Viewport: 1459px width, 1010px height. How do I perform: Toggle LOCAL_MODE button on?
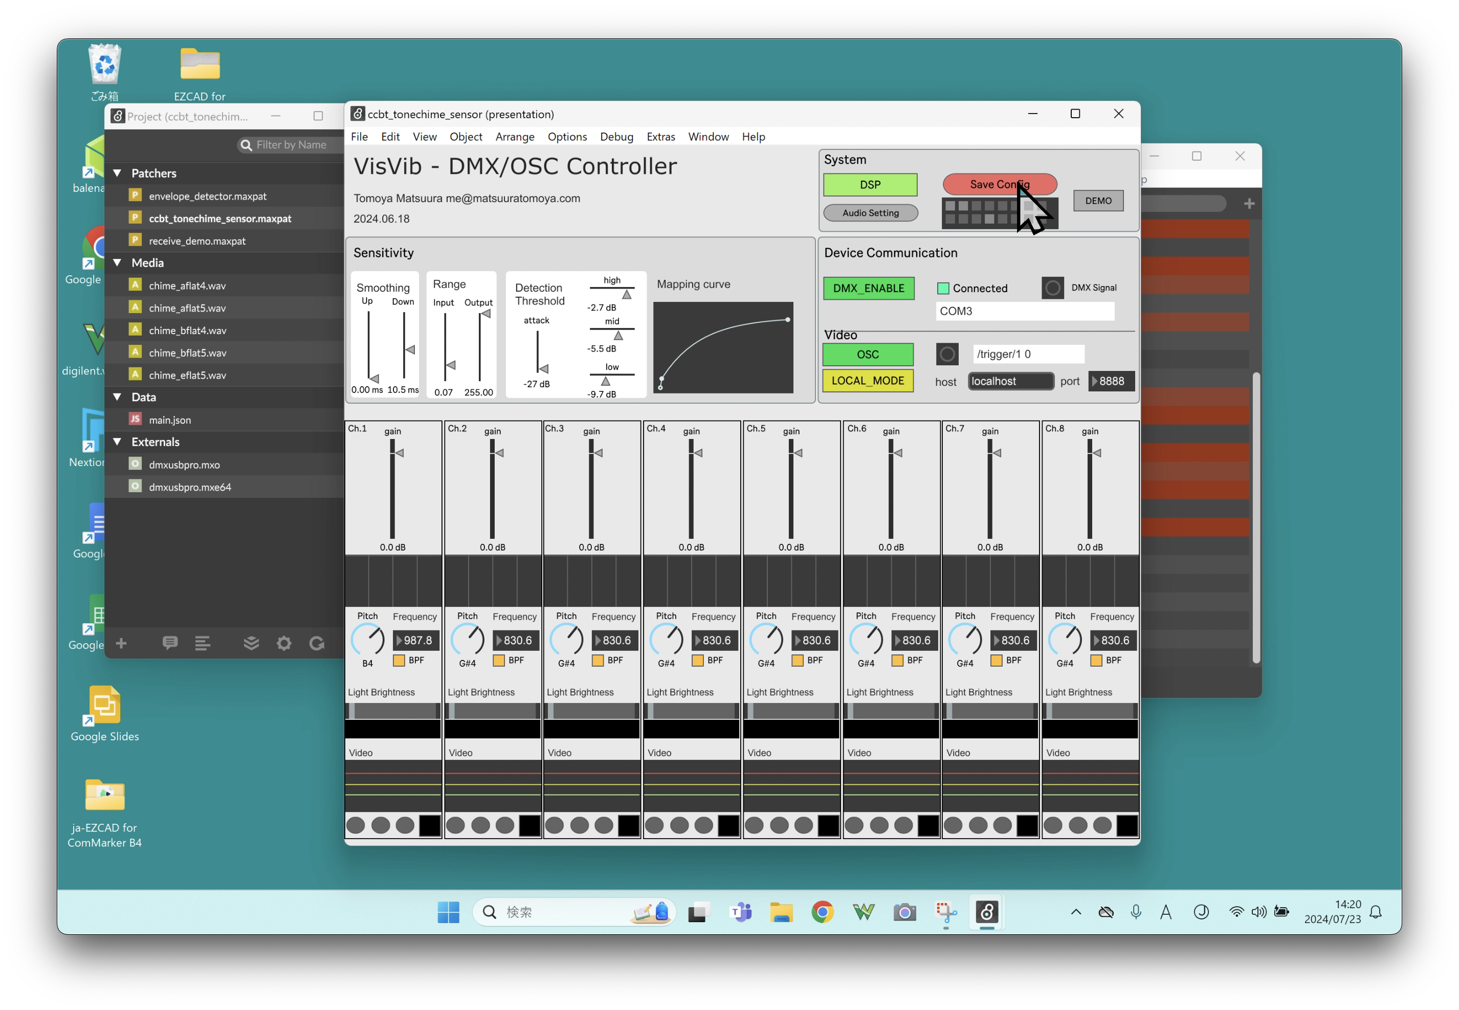869,380
